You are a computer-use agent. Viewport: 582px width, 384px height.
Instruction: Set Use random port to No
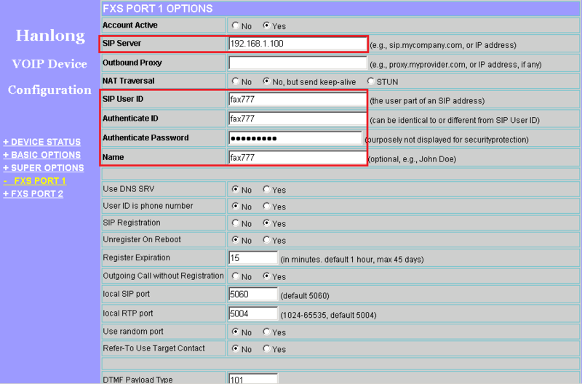click(x=235, y=332)
